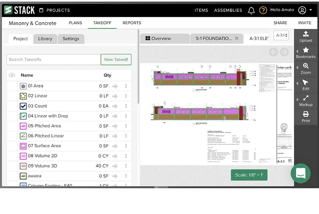Open the user account dropdown arrow
The height and width of the screenshot is (214, 319).
point(311,10)
